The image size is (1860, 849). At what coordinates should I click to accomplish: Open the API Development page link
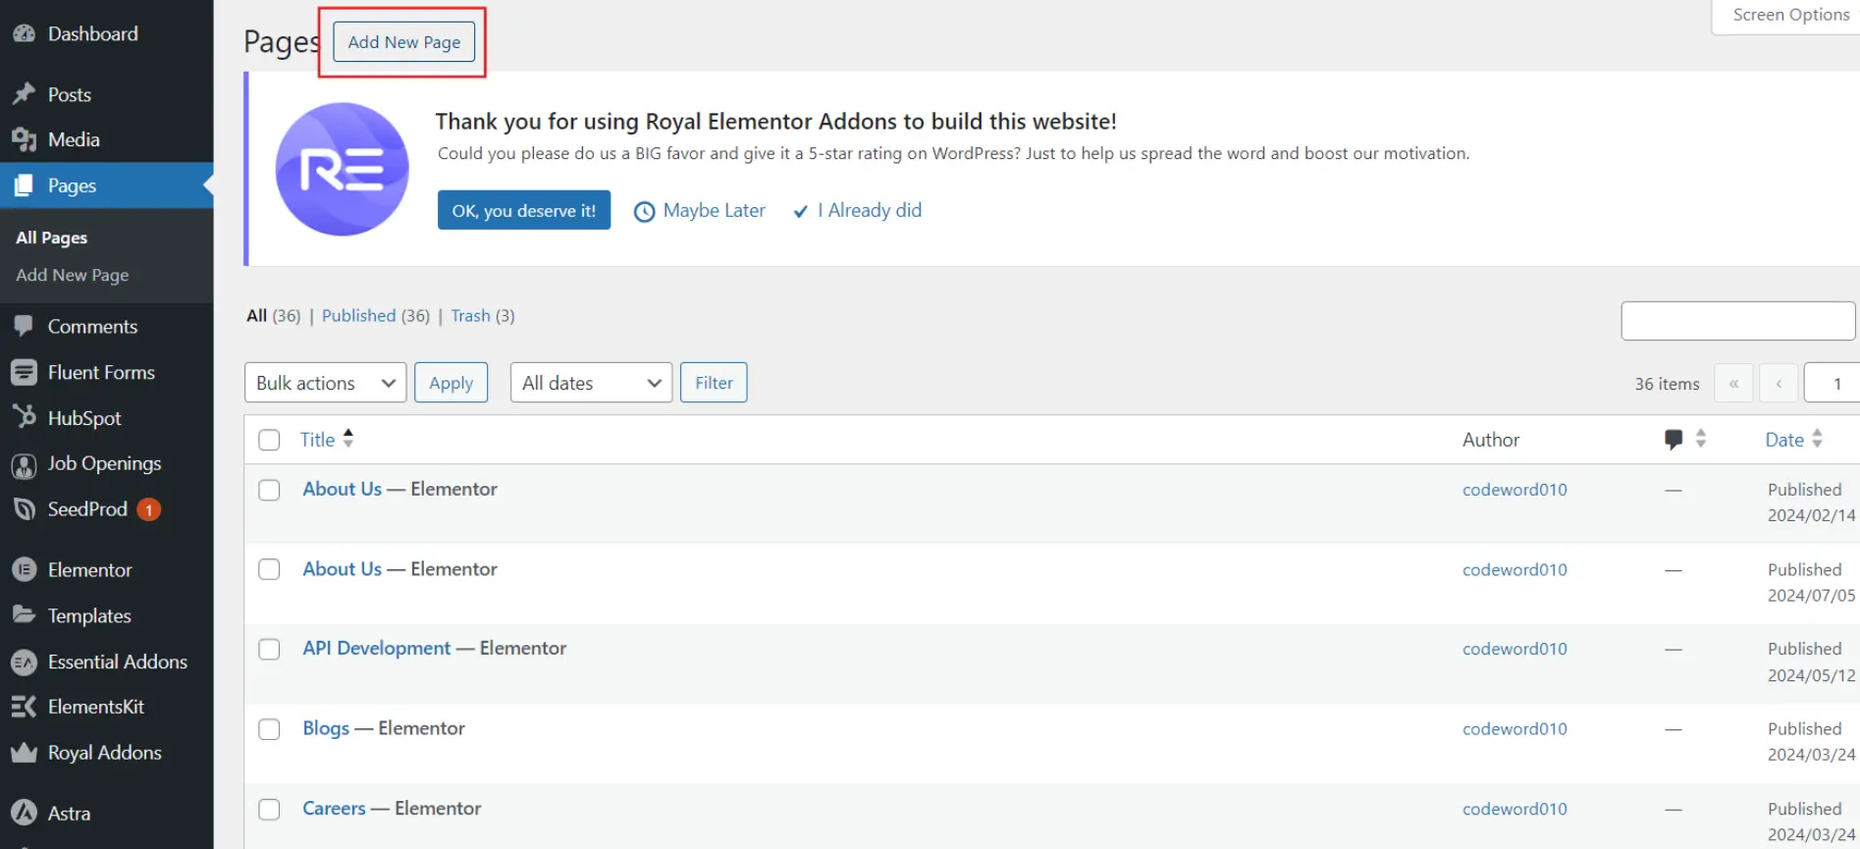(x=377, y=648)
